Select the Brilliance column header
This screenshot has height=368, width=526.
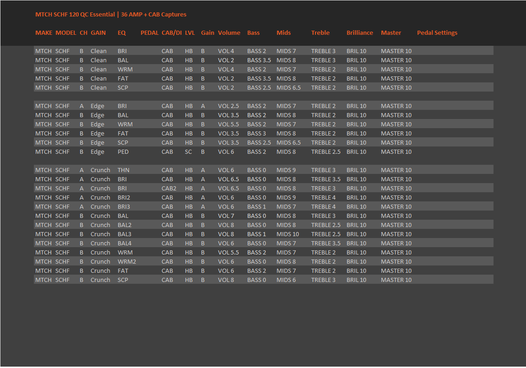click(360, 32)
